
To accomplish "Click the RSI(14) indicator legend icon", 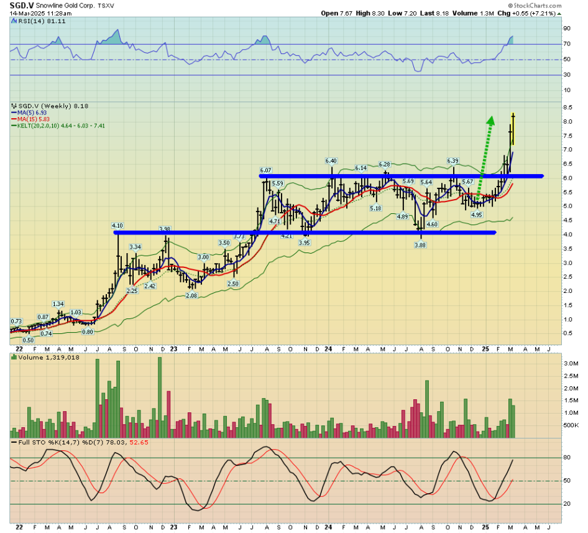I will (x=14, y=21).
